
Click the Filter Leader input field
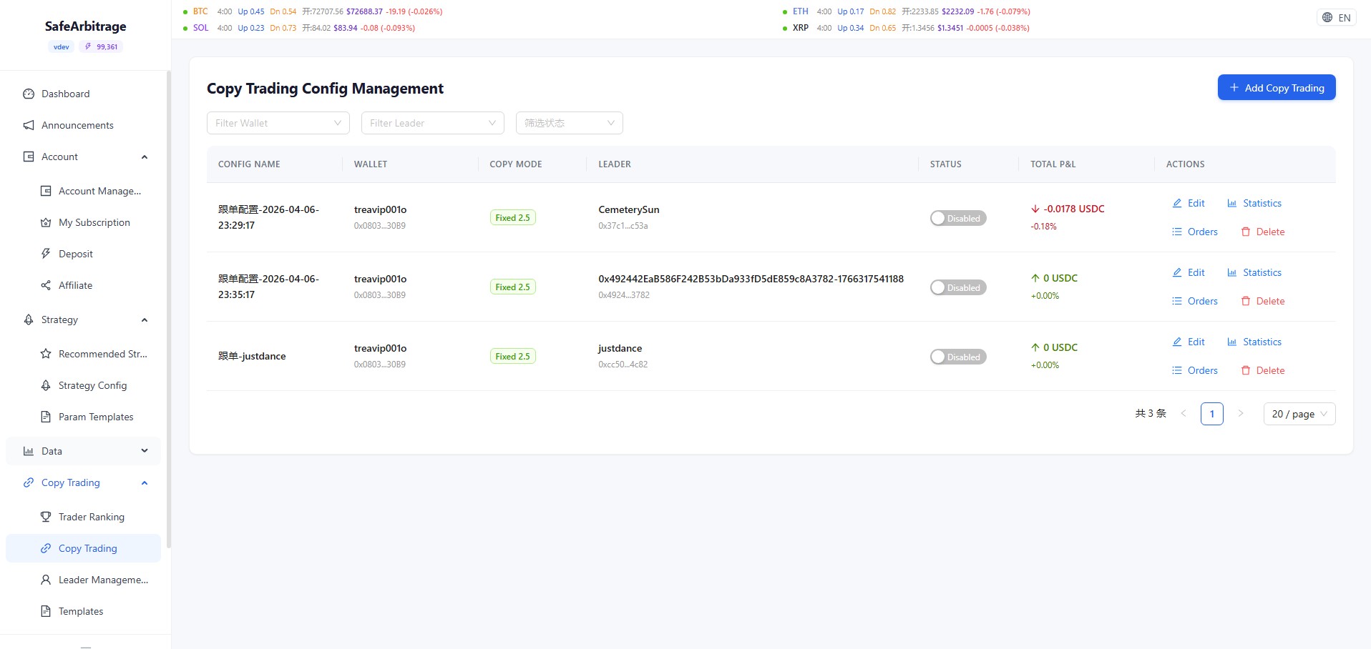(432, 122)
